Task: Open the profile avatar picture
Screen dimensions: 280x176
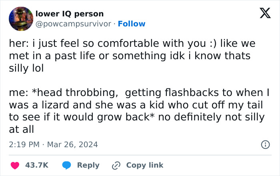Action: [21, 19]
